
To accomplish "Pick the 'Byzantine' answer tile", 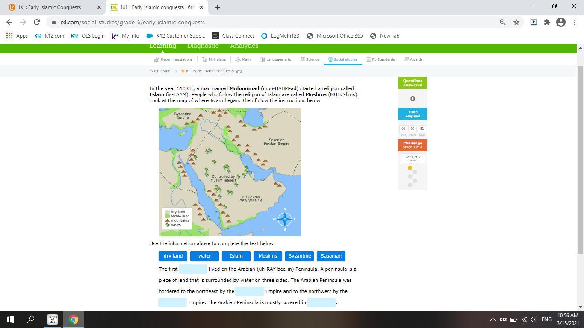I will pyautogui.click(x=300, y=256).
